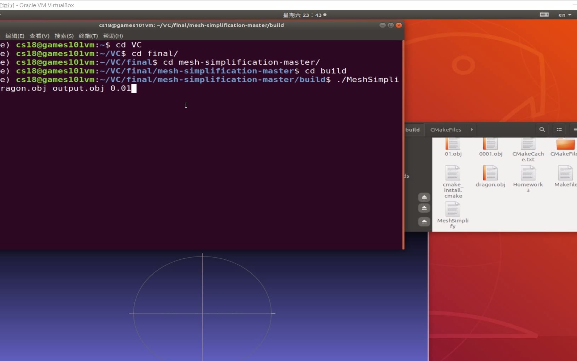Expand the path bar forward arrow
The width and height of the screenshot is (577, 361).
pyautogui.click(x=472, y=130)
